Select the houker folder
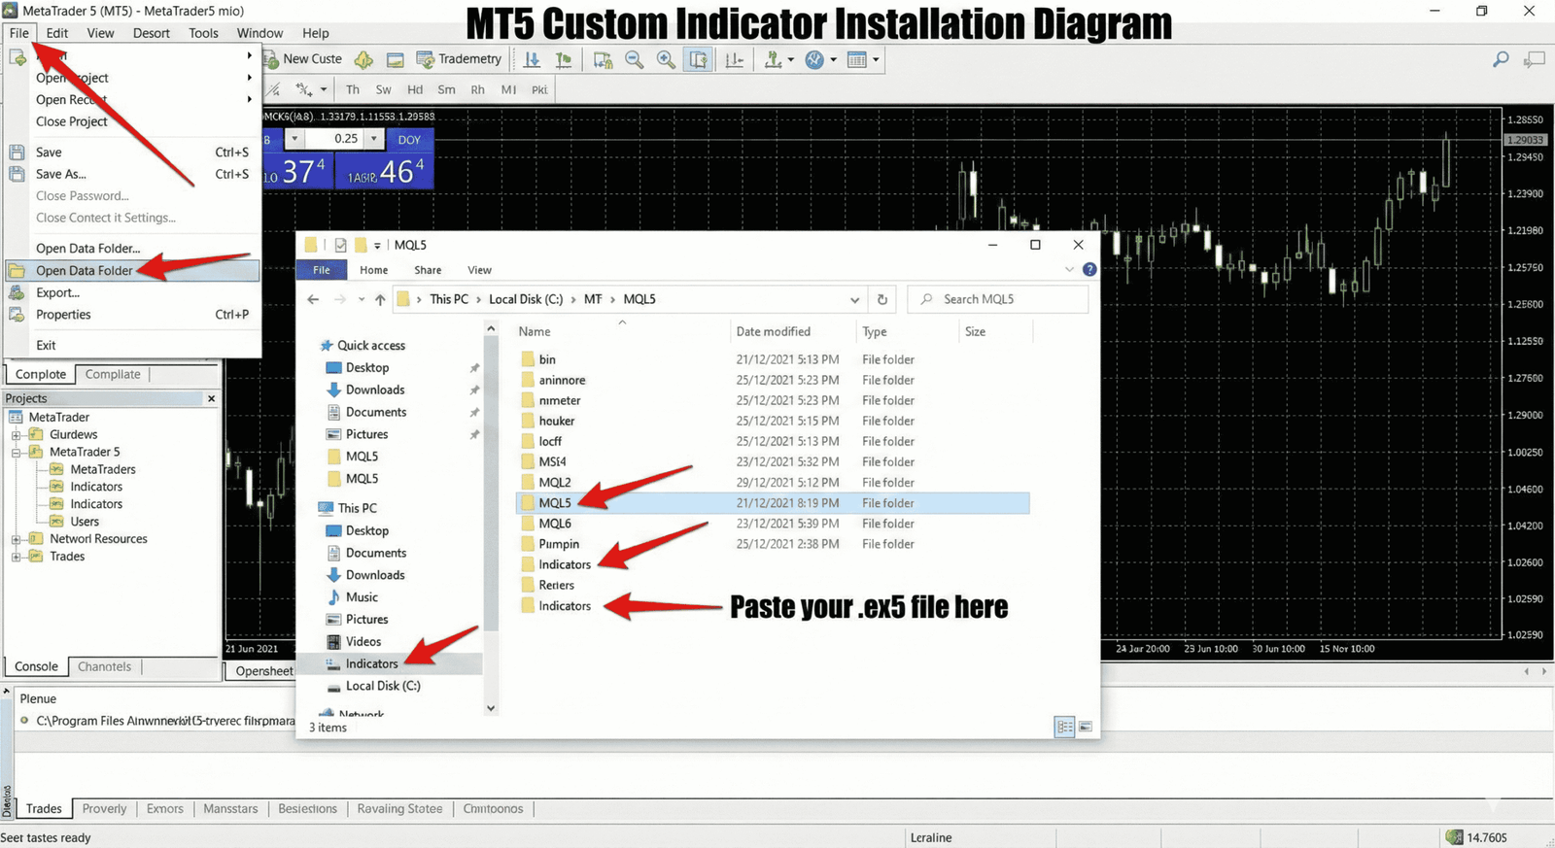 point(557,421)
